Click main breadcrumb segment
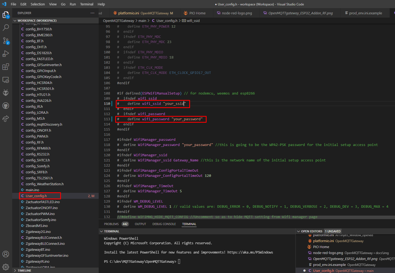 (142, 21)
